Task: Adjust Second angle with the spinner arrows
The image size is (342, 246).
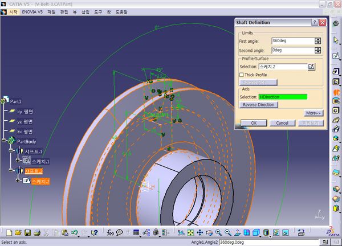Action: pos(318,50)
